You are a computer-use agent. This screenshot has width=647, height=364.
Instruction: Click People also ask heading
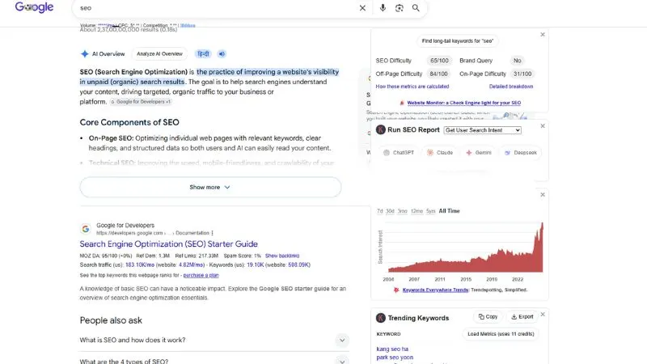click(x=111, y=320)
